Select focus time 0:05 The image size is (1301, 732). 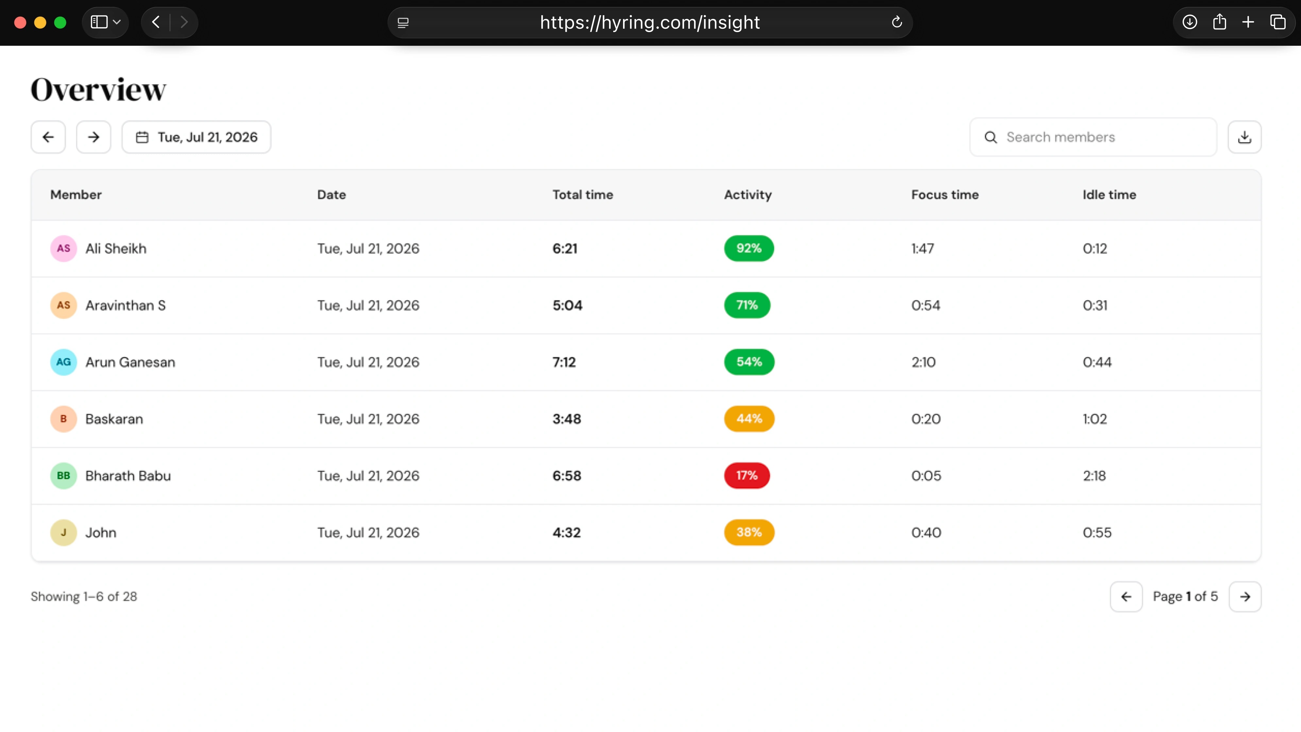[x=926, y=475]
